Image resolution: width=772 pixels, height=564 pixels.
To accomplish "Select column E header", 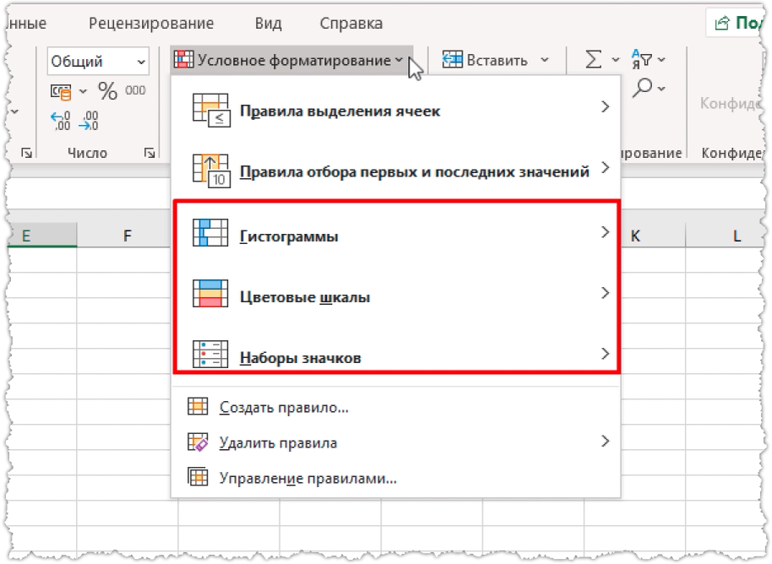I will point(42,236).
